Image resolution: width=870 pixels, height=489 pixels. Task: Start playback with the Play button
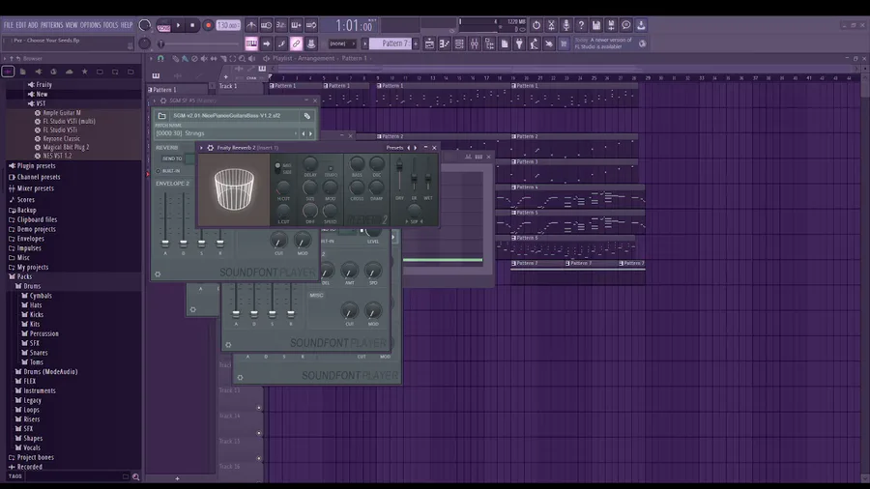pyautogui.click(x=178, y=25)
